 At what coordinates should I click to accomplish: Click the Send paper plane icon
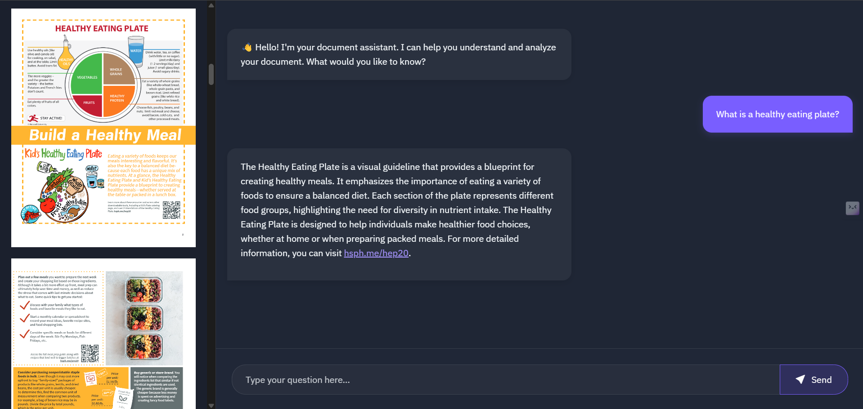tap(801, 379)
